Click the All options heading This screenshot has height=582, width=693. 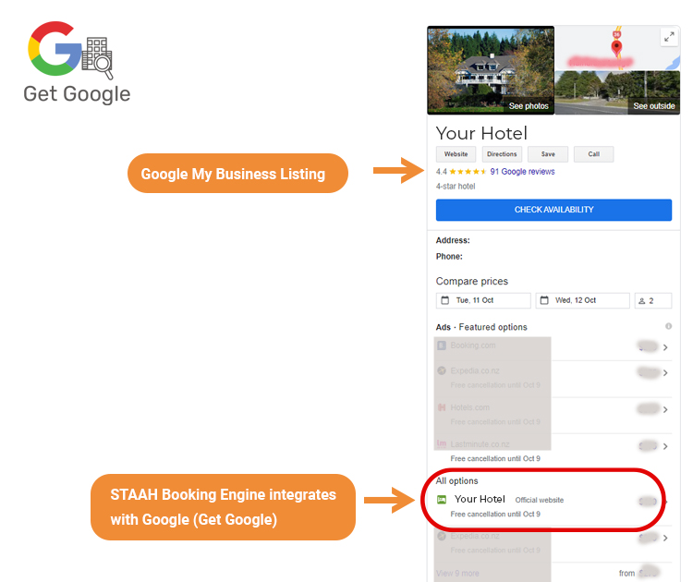pos(456,480)
